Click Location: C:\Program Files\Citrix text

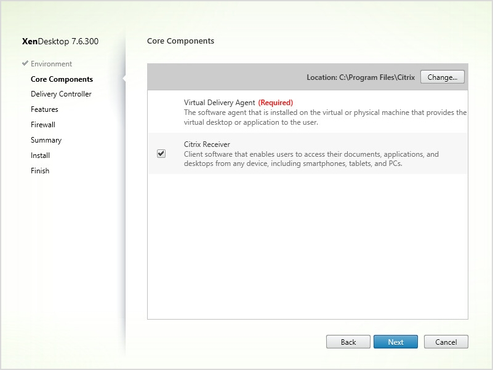tap(361, 77)
